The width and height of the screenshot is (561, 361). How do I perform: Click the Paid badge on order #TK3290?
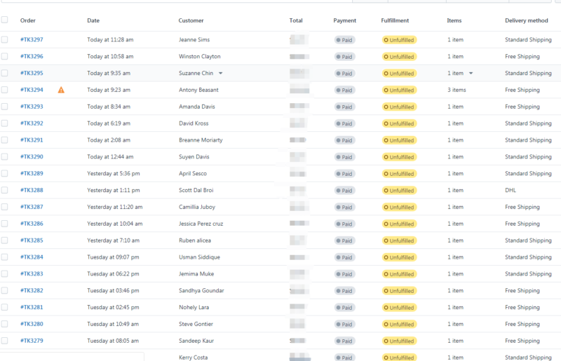pyautogui.click(x=344, y=157)
